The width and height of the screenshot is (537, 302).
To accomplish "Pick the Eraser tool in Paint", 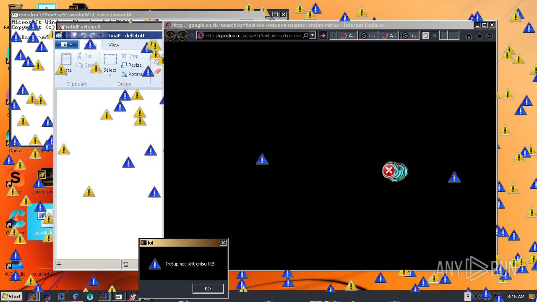I will pyautogui.click(x=158, y=71).
